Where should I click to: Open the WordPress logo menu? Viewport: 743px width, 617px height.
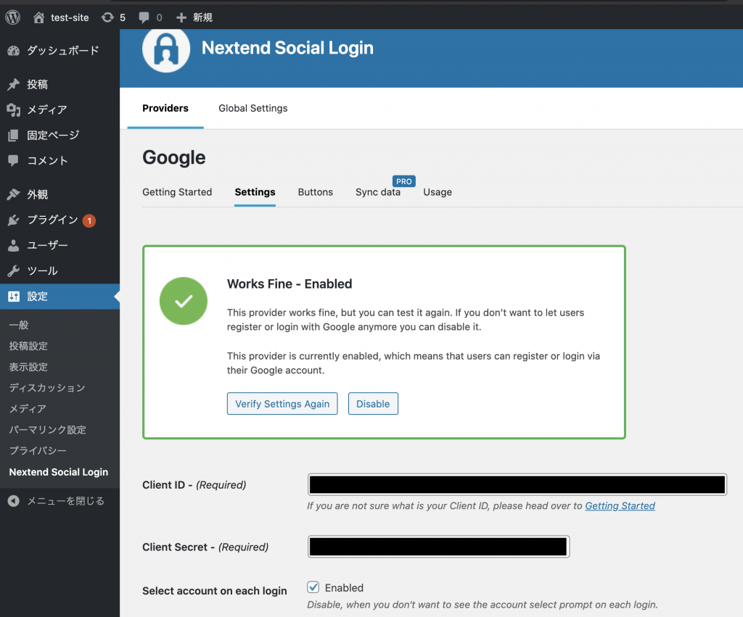pyautogui.click(x=13, y=17)
